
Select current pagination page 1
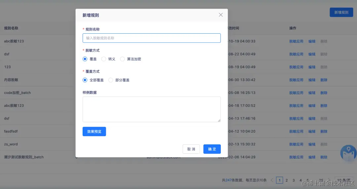(279, 180)
